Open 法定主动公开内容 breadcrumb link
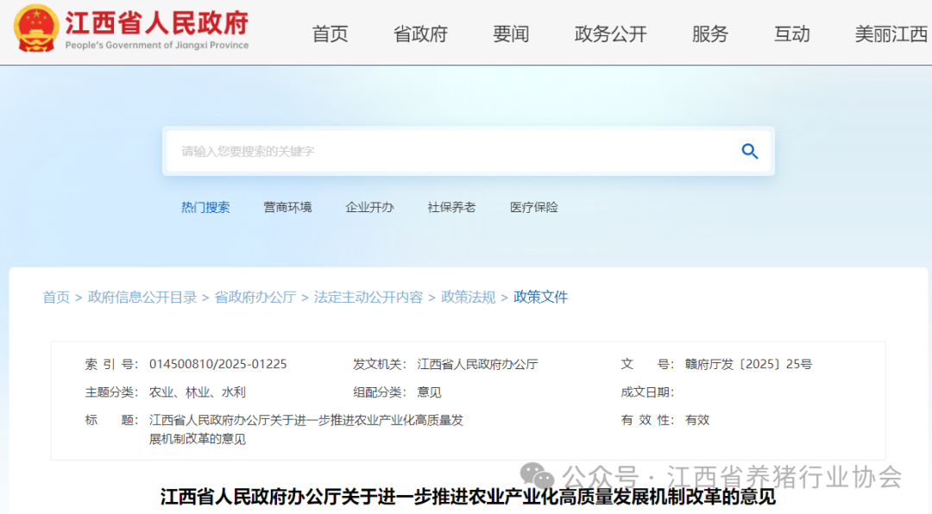The height and width of the screenshot is (514, 932). coord(368,298)
